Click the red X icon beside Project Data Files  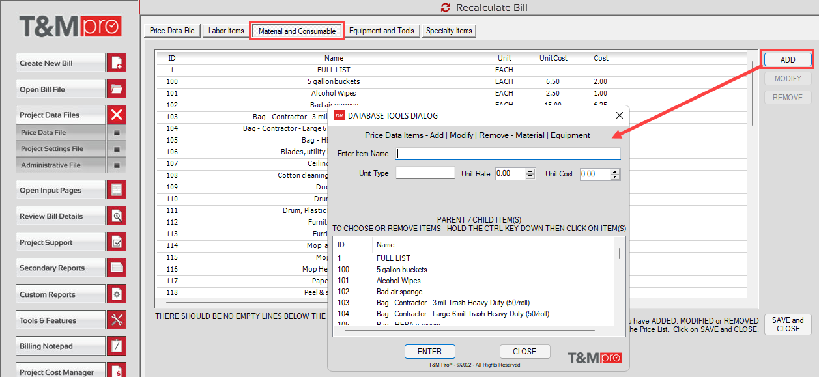[117, 115]
